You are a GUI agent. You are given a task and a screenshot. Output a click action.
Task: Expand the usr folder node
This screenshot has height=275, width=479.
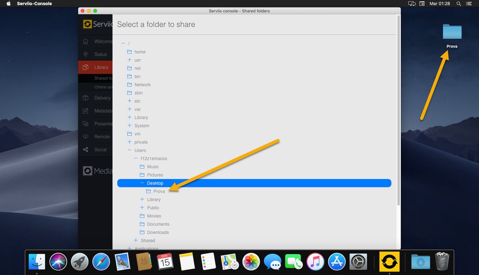click(129, 60)
